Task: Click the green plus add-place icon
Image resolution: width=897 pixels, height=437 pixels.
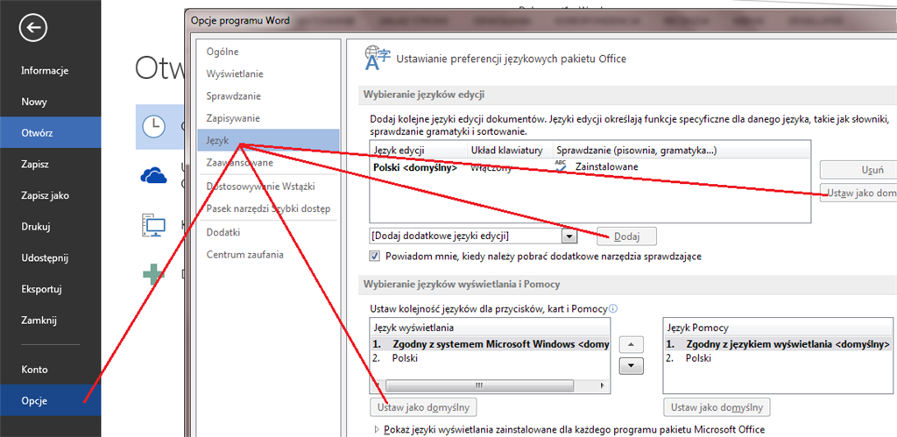Action: point(153,275)
